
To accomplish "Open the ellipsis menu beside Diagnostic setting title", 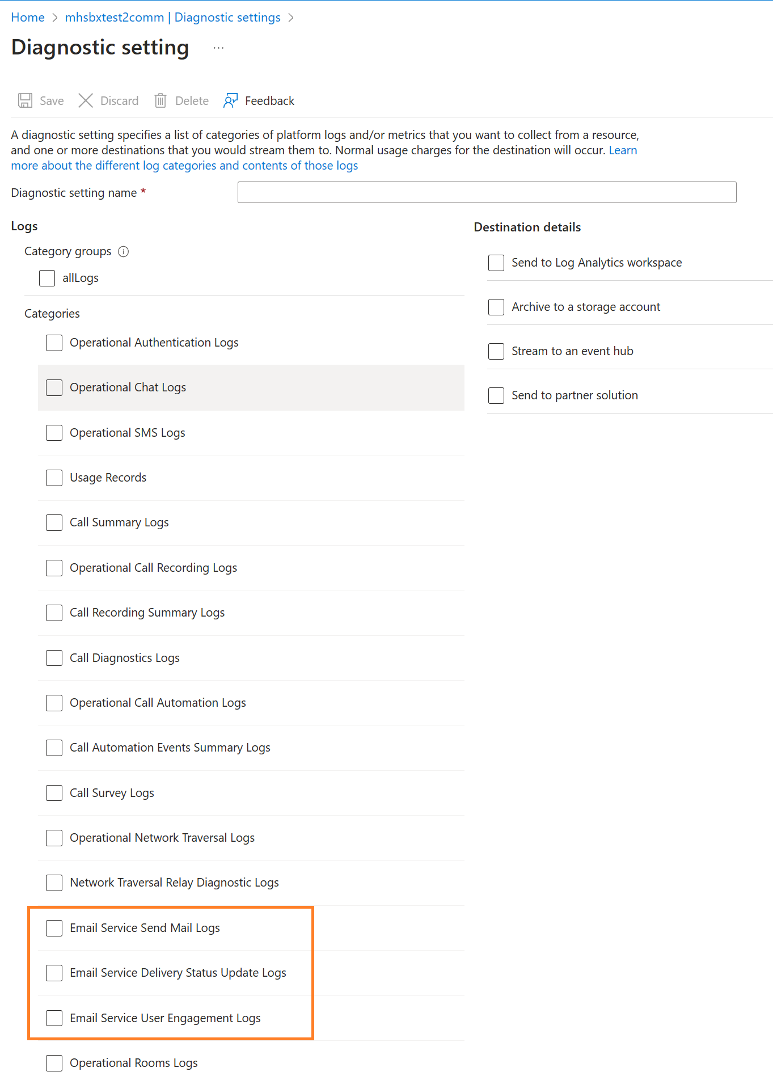I will click(218, 48).
